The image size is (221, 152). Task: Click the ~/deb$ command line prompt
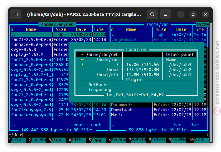16,135
